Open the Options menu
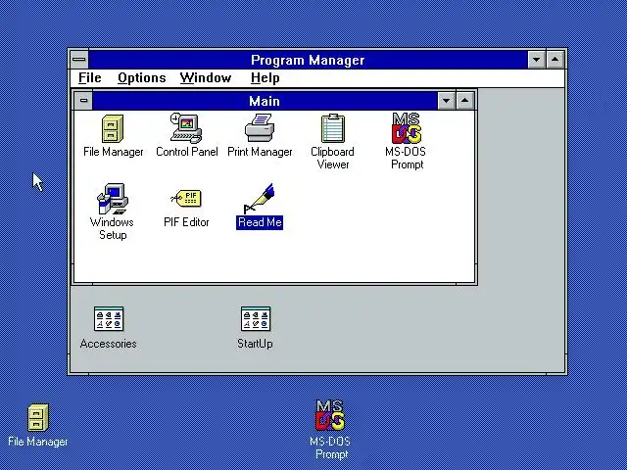The height and width of the screenshot is (470, 627). pyautogui.click(x=141, y=78)
